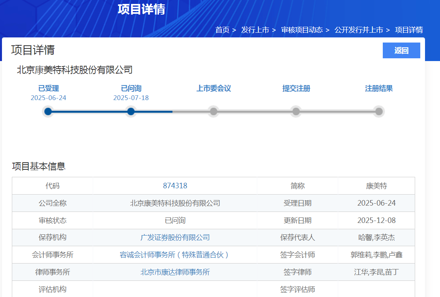
Task: Click 项目详情 breadcrumb item
Action: pyautogui.click(x=409, y=30)
